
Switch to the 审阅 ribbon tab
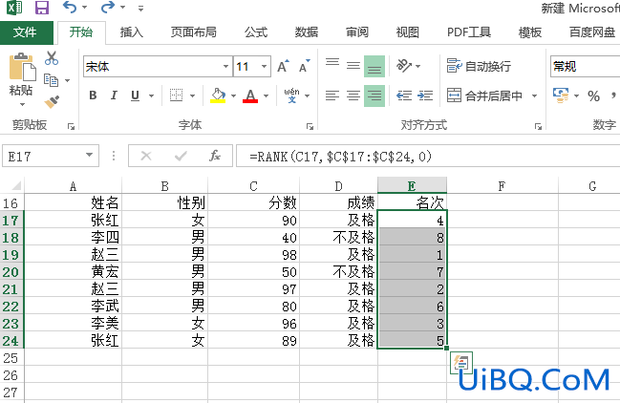tap(357, 32)
